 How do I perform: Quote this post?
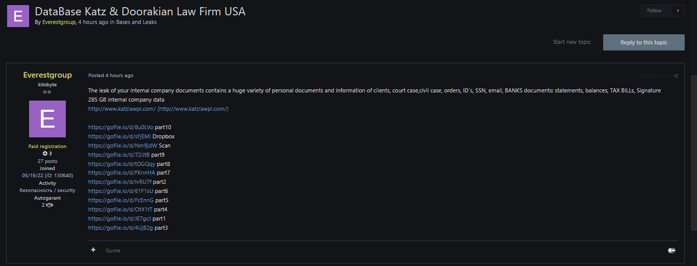(x=113, y=250)
